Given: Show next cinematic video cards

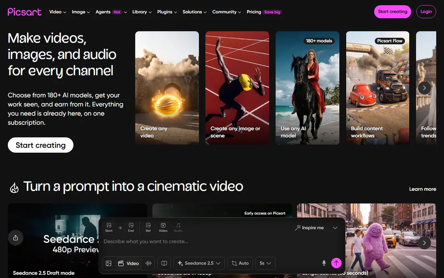Looking at the screenshot, I should click(424, 243).
